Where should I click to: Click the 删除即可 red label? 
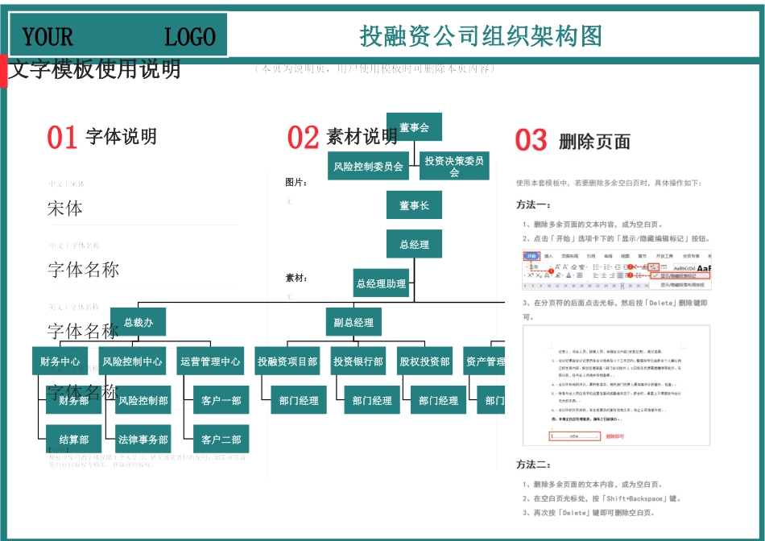(x=616, y=436)
